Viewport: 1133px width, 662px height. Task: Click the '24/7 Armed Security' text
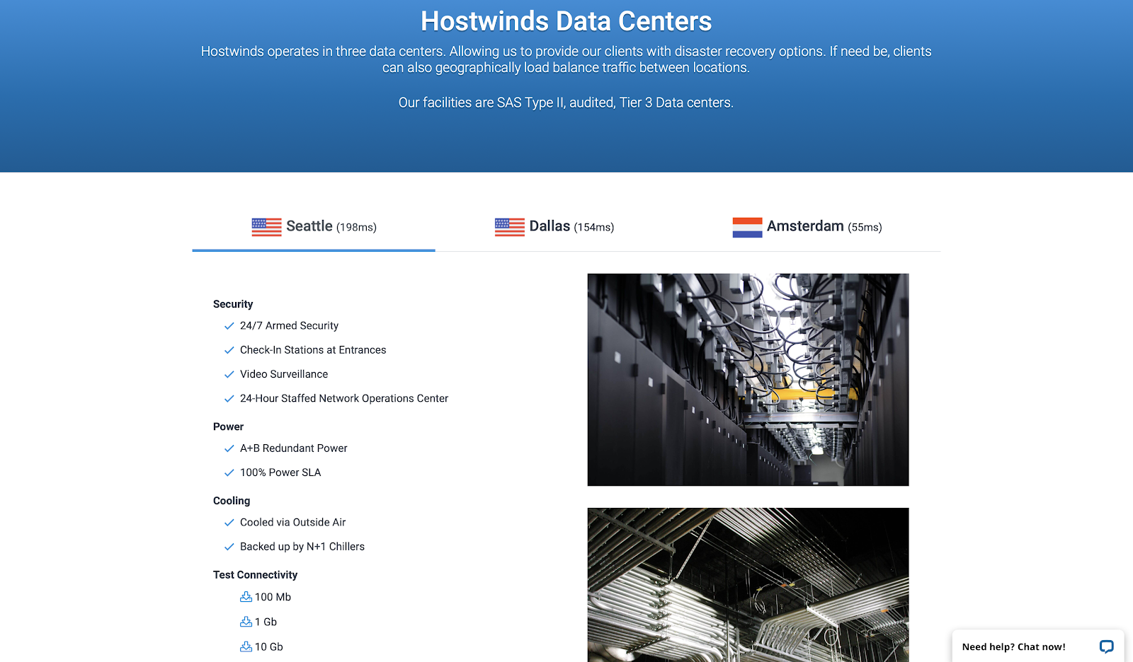coord(289,325)
